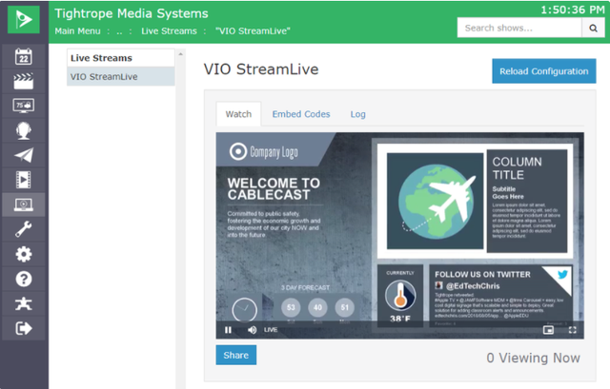The width and height of the screenshot is (610, 389).
Task: Open the shows clapperboard icon
Action: click(23, 81)
